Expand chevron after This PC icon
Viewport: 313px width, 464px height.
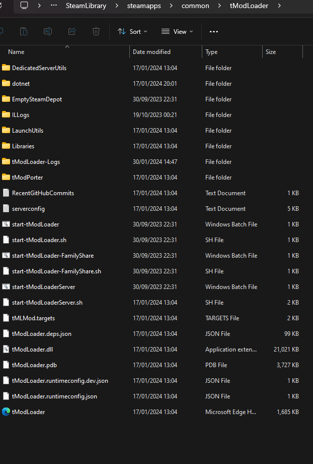[x=39, y=6]
